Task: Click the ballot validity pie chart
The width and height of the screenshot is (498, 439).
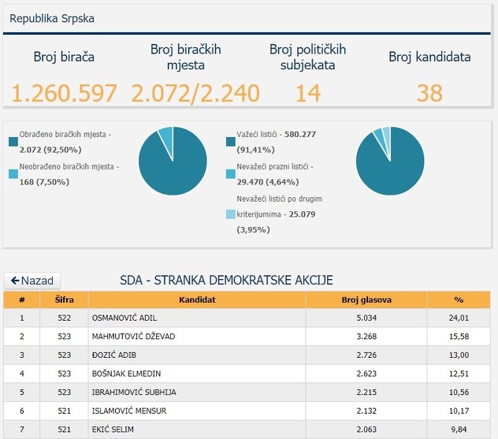Action: tap(389, 161)
